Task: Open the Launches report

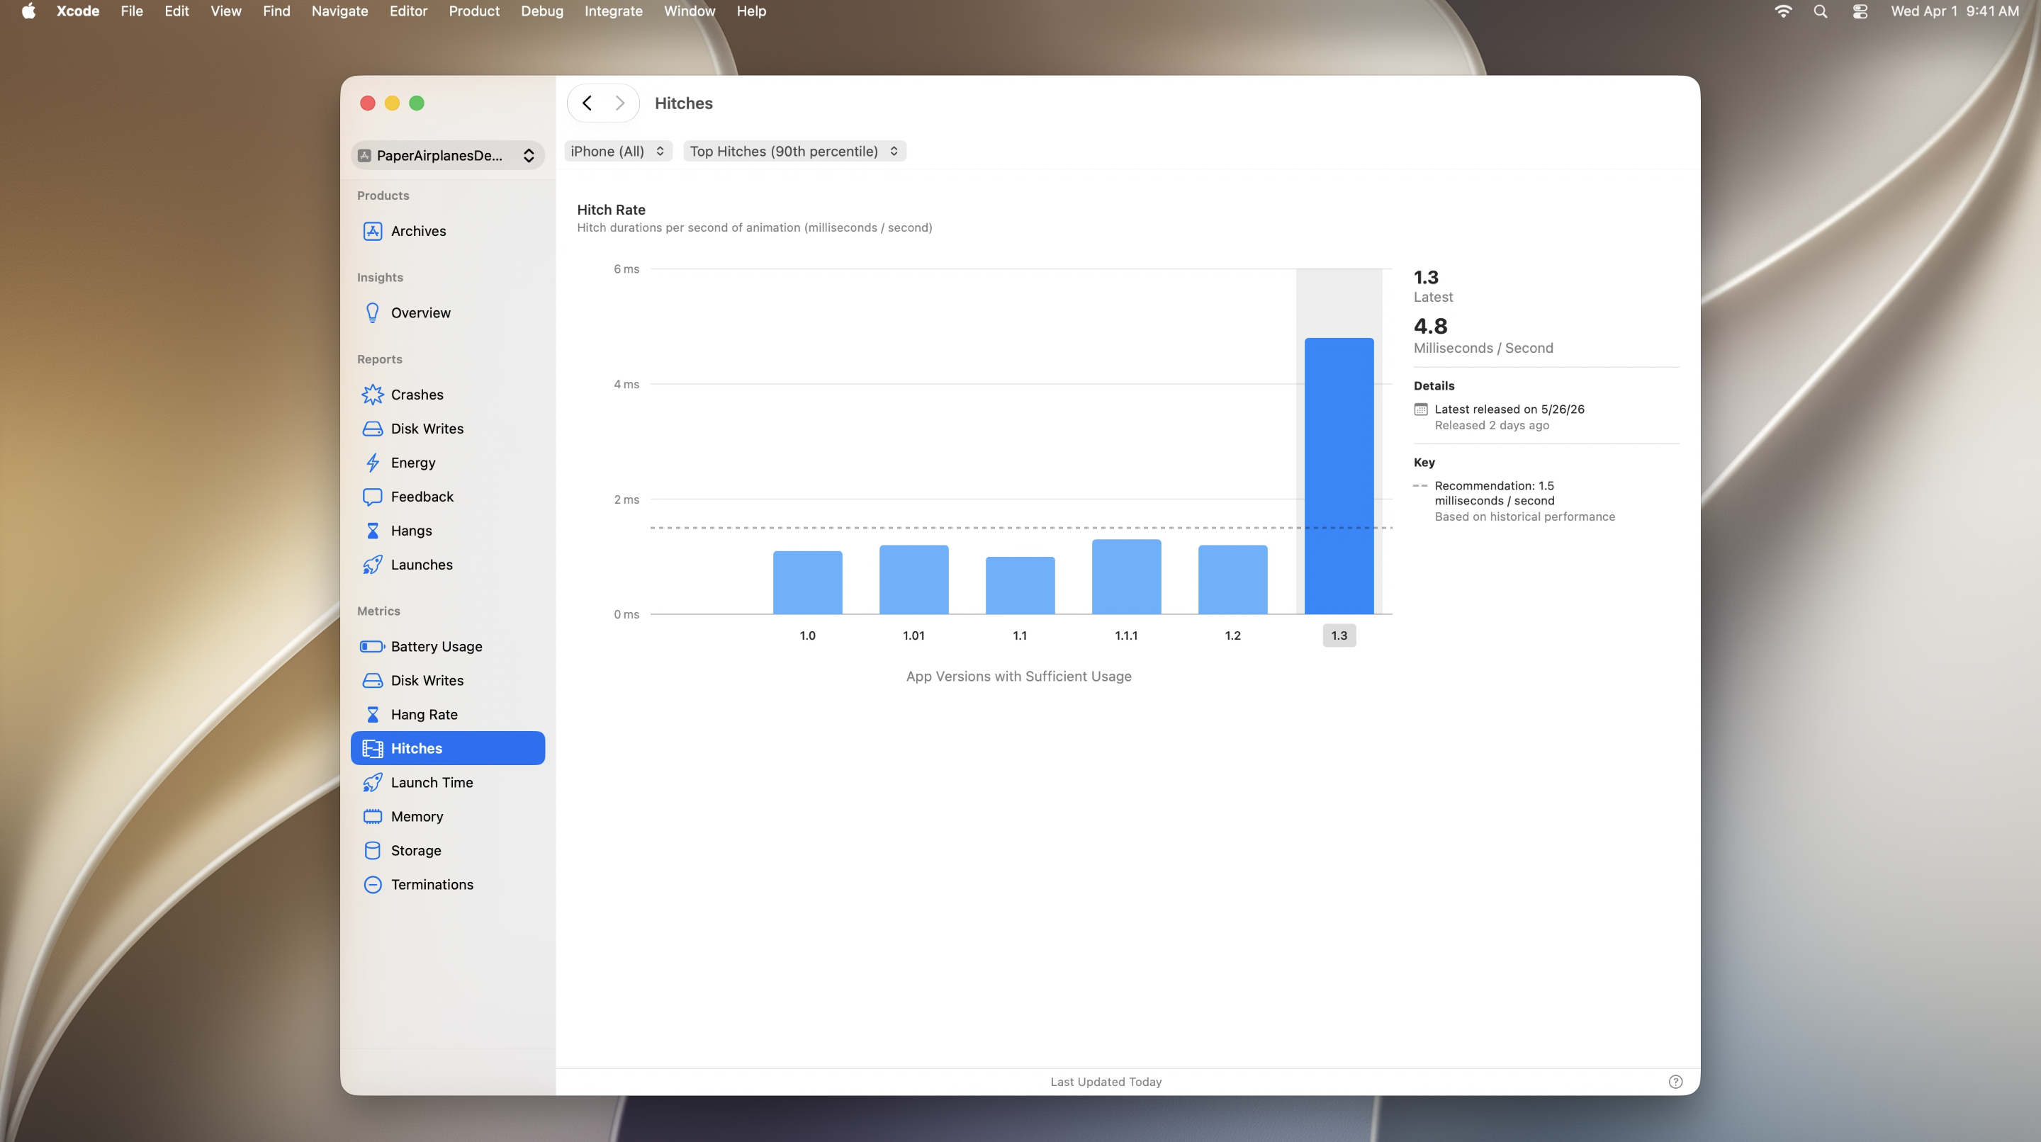Action: [x=448, y=564]
